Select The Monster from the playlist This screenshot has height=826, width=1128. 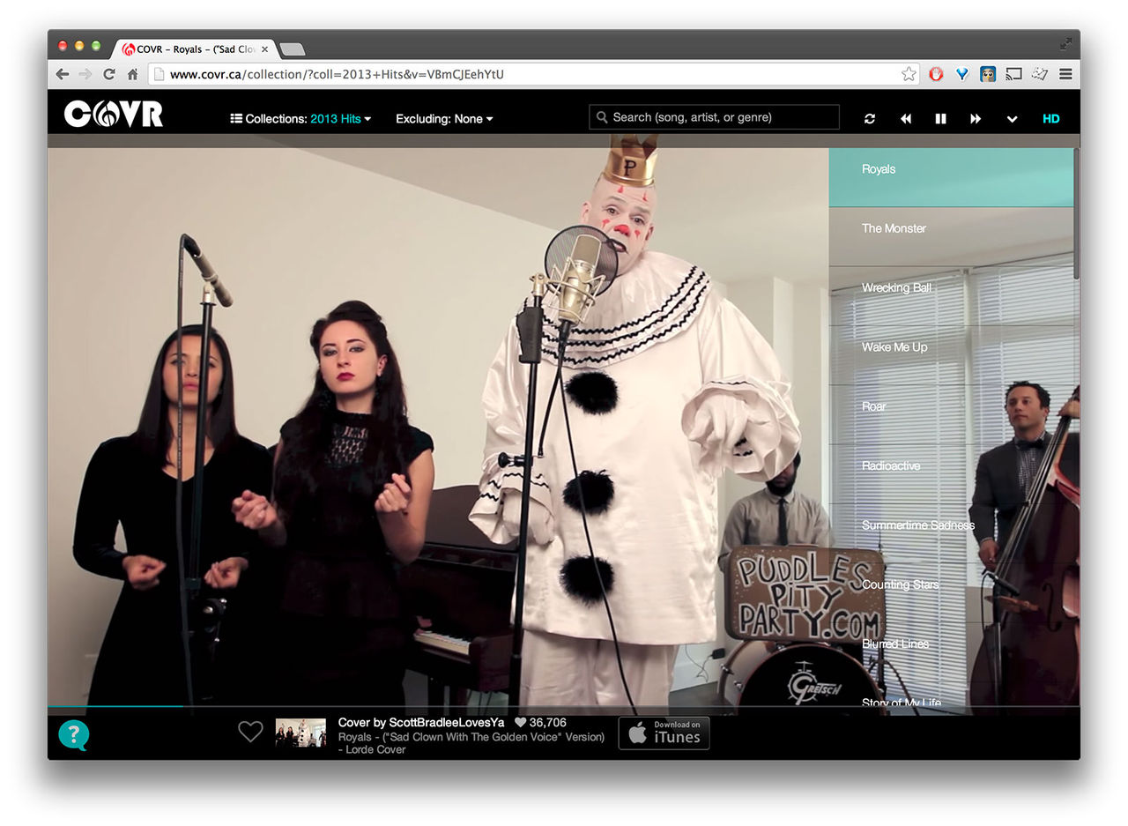click(894, 228)
